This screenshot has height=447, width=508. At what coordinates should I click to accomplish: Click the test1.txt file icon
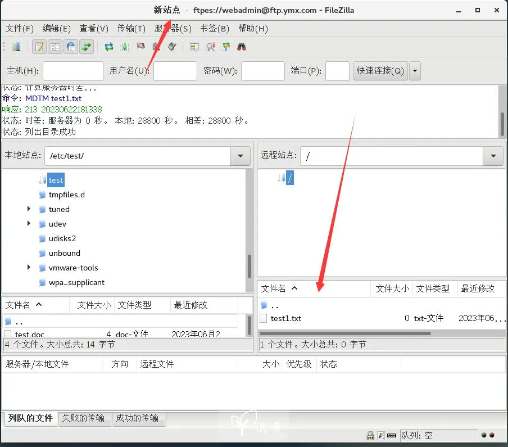(264, 318)
